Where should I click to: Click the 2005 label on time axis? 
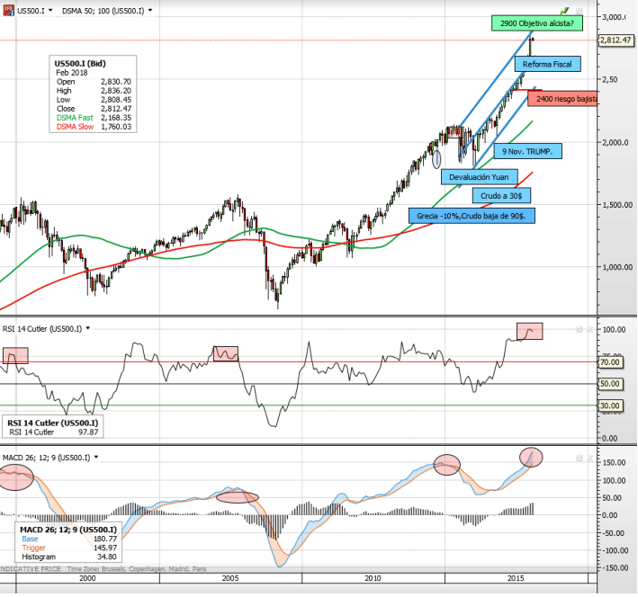point(230,578)
